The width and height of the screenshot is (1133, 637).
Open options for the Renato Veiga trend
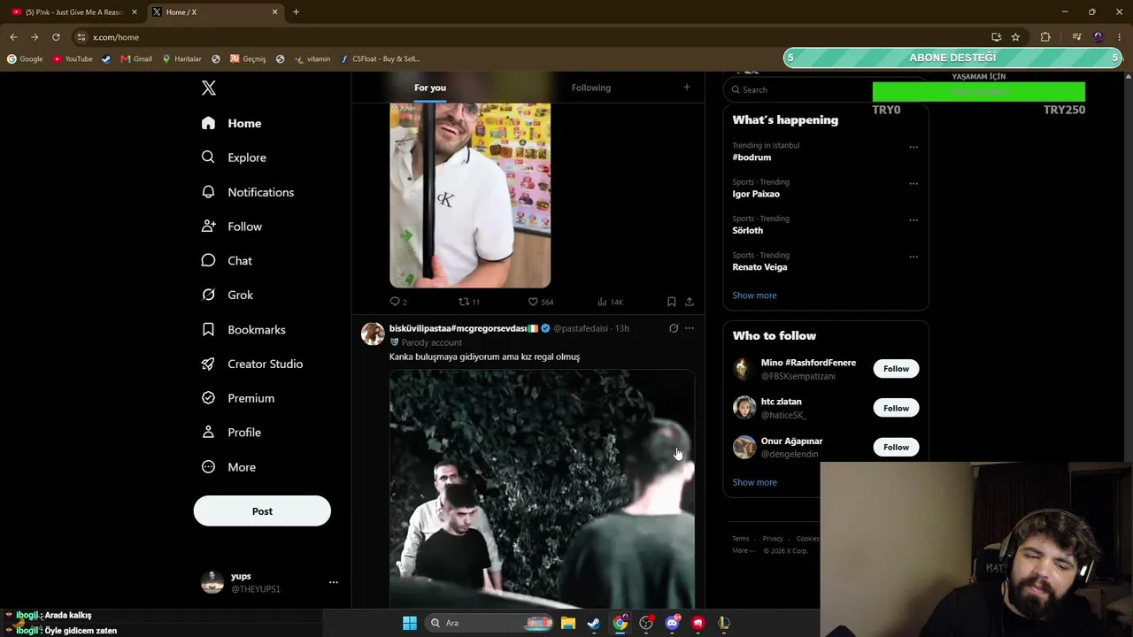pyautogui.click(x=913, y=257)
